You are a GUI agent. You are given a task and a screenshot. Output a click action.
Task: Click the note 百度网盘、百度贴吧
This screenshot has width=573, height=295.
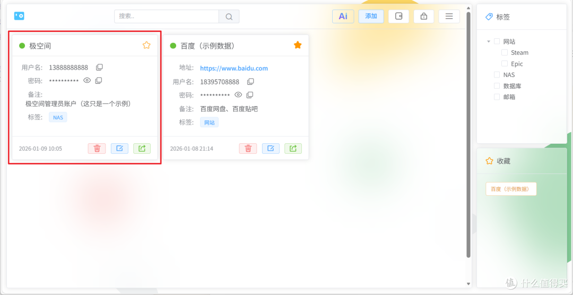[229, 109]
